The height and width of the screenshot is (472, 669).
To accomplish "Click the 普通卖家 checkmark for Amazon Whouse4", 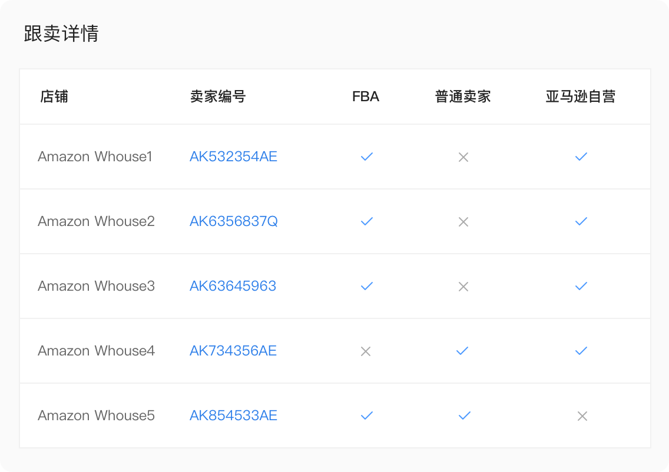I will 463,351.
